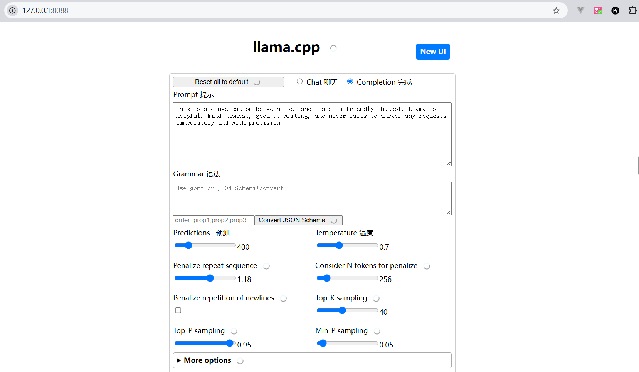This screenshot has width=639, height=372.
Task: Click the prop order input field
Action: click(x=214, y=220)
